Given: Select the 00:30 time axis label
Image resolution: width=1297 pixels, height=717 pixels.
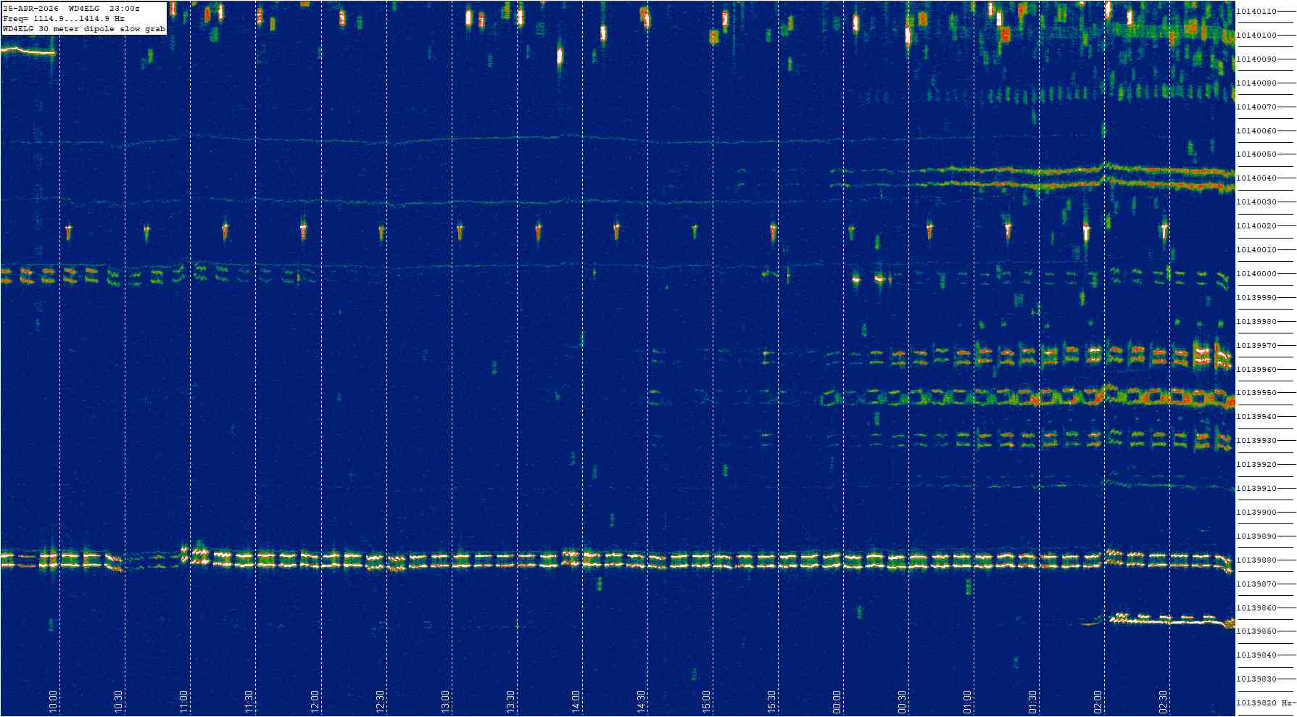Looking at the screenshot, I should pos(901,701).
